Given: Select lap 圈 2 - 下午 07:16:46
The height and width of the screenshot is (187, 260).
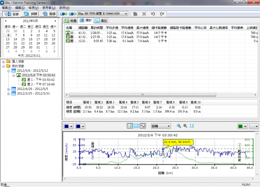Looking at the screenshot, I should (41, 84).
